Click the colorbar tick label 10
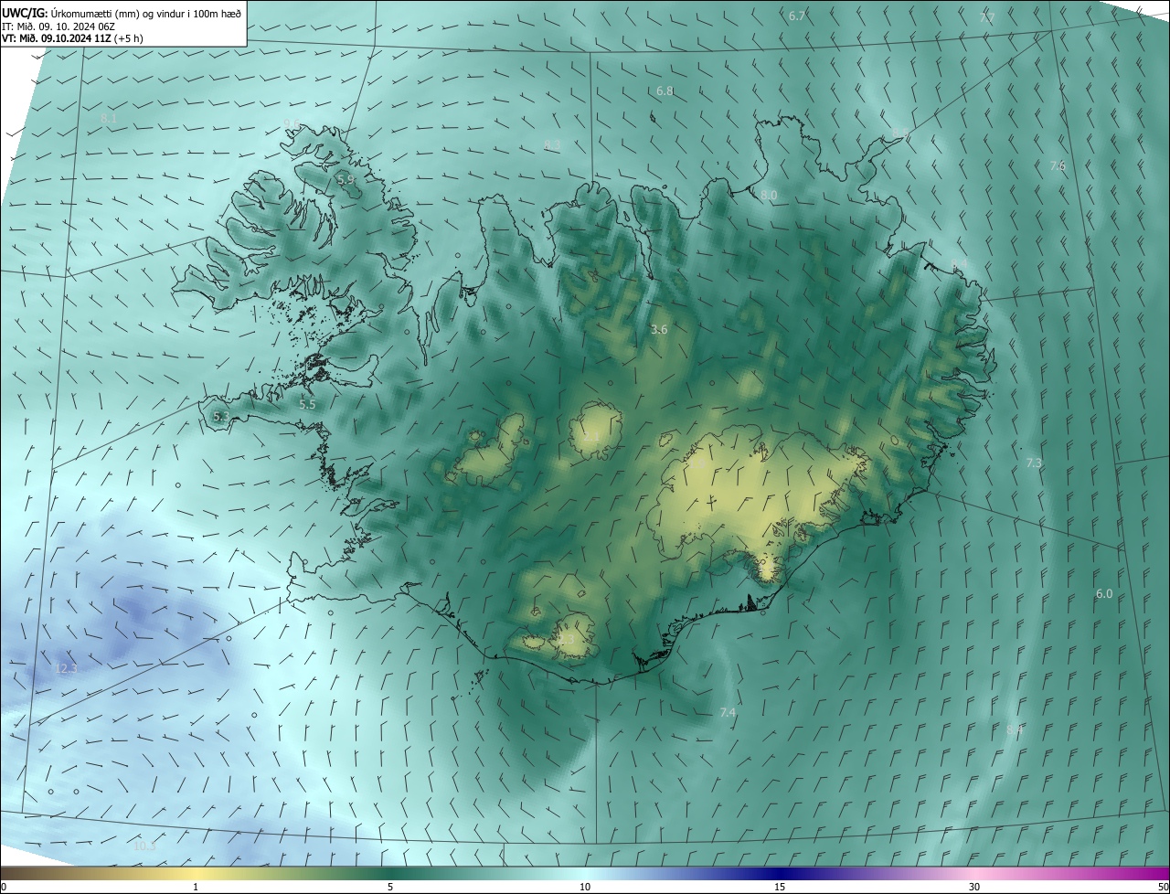This screenshot has height=894, width=1170. (585, 888)
